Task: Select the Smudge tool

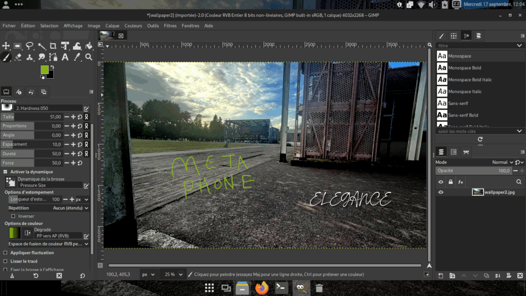Action: point(42,58)
